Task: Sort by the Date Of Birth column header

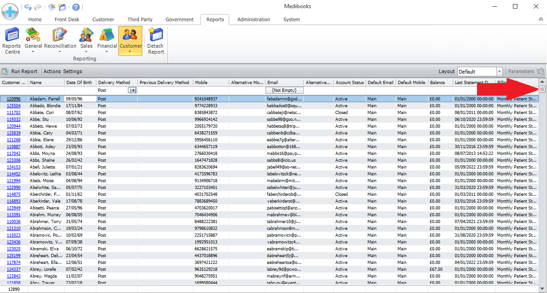Action: pyautogui.click(x=79, y=83)
